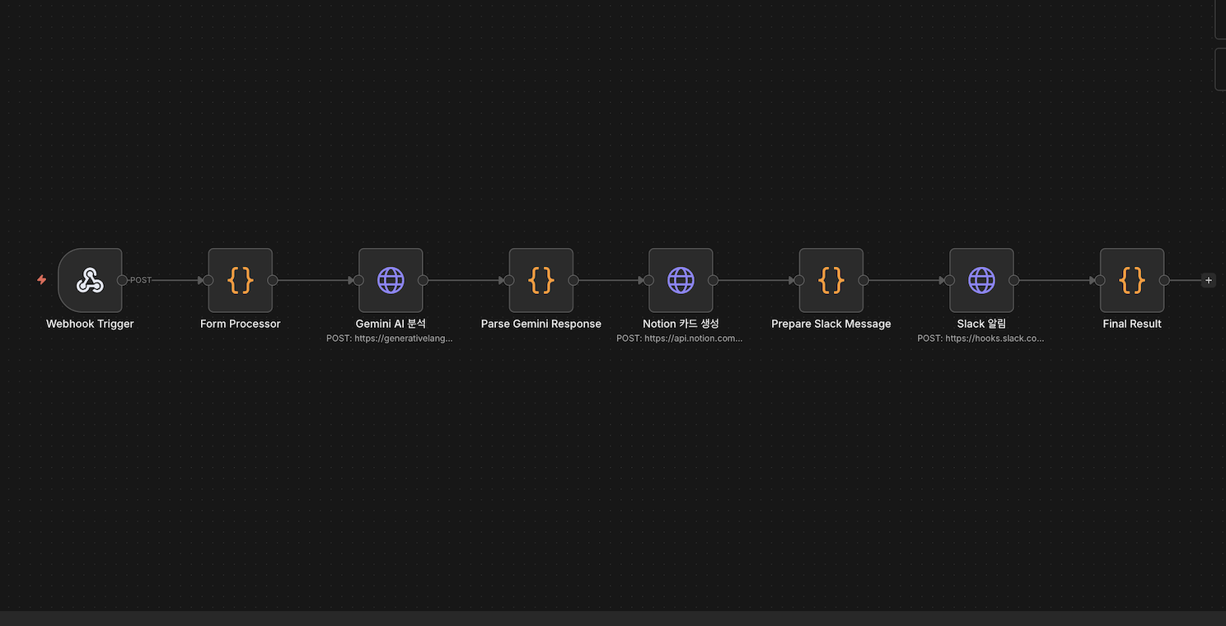Click the Gemini AI 분석 node label
This screenshot has width=1226, height=626.
(391, 324)
